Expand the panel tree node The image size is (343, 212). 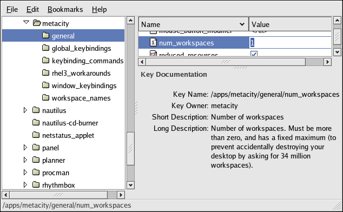[25, 148]
